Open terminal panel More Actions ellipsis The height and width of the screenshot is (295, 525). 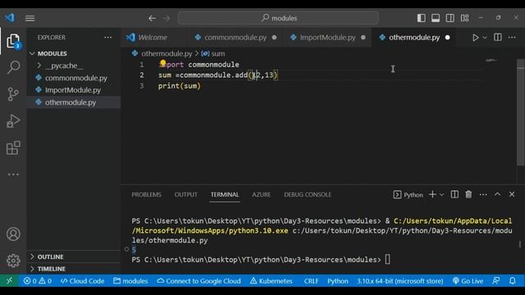click(483, 194)
